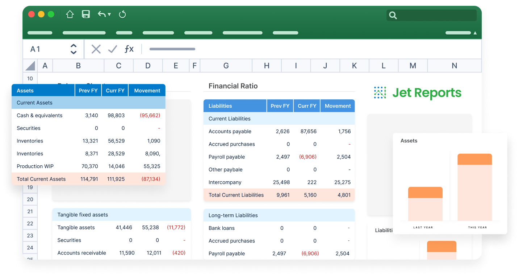Click the Home icon in the toolbar
Viewport: 519px width, 277px height.
coord(70,15)
